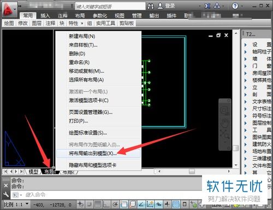Screen dimensions: 273x210
Task: Choose 新建布局(N) from context menu
Action: coord(98,36)
